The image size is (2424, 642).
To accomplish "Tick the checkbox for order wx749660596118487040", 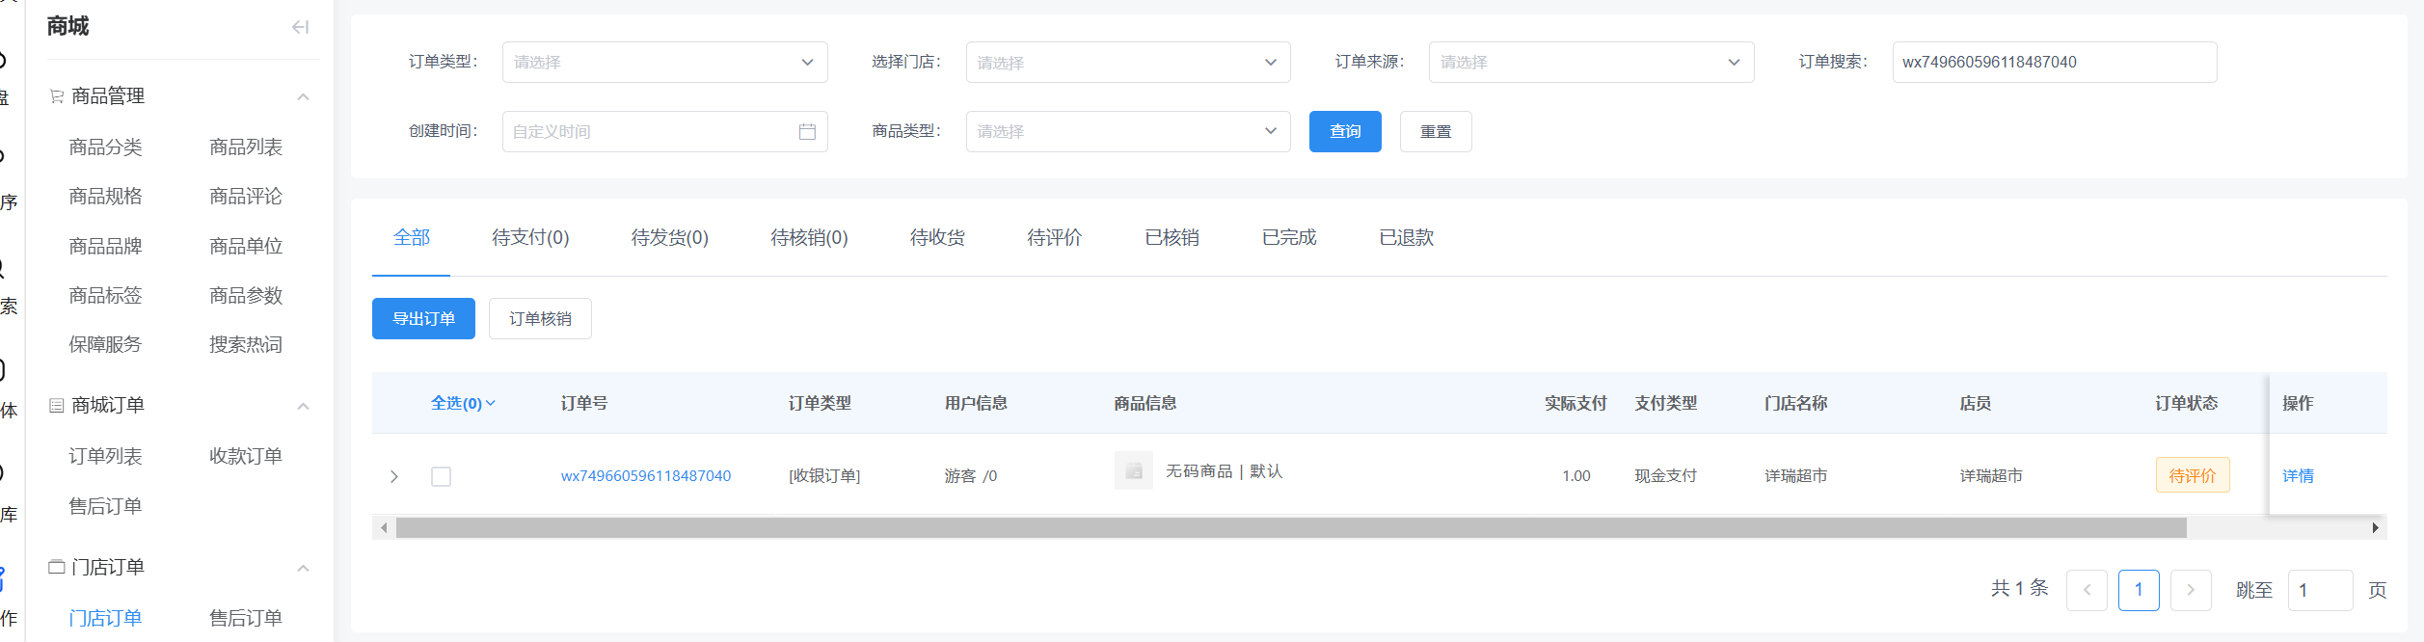I will 441,476.
